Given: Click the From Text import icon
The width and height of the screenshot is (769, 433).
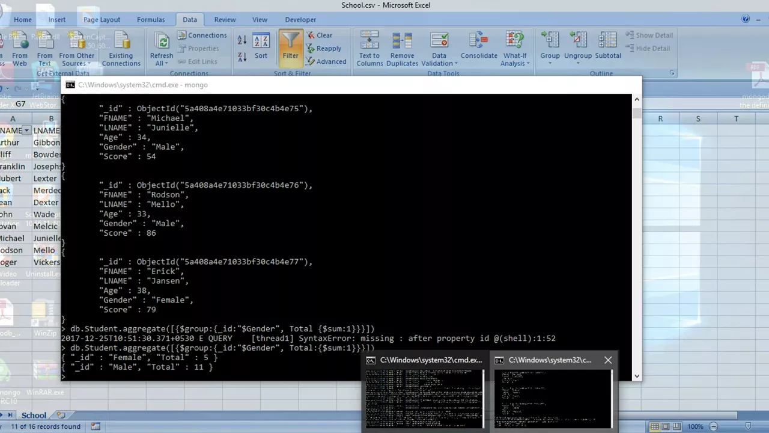Looking at the screenshot, I should pyautogui.click(x=44, y=49).
